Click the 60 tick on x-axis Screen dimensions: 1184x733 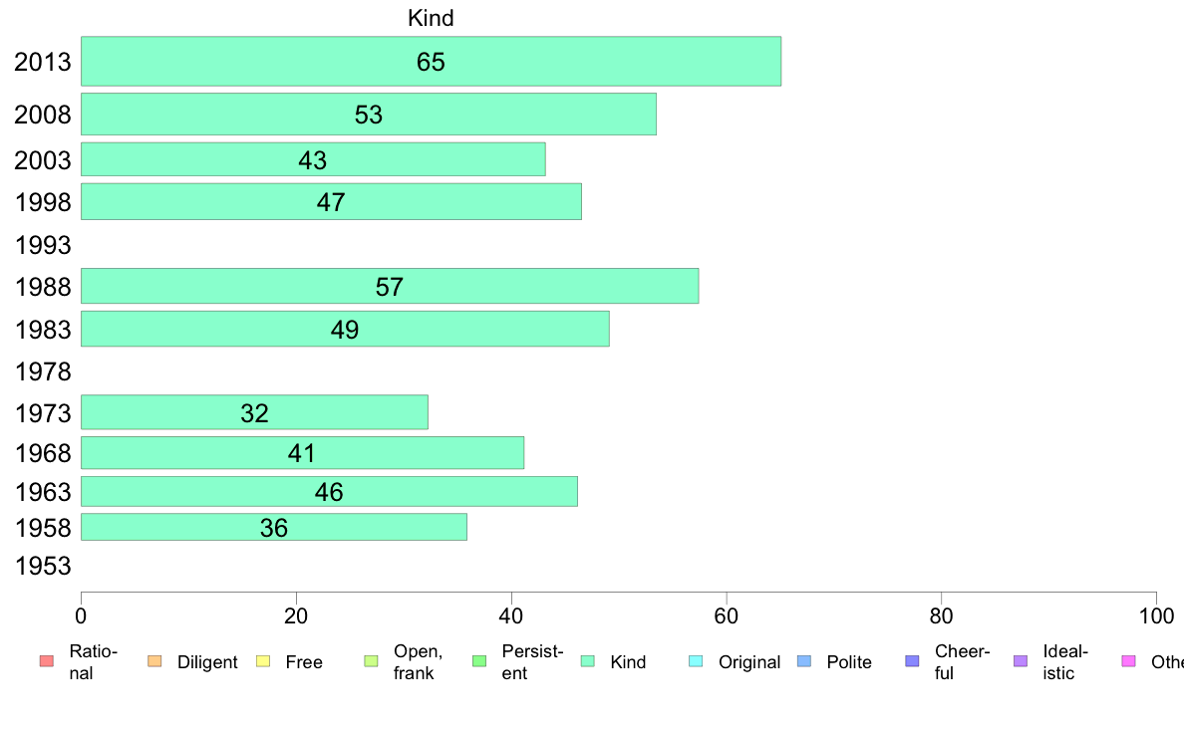pyautogui.click(x=726, y=616)
